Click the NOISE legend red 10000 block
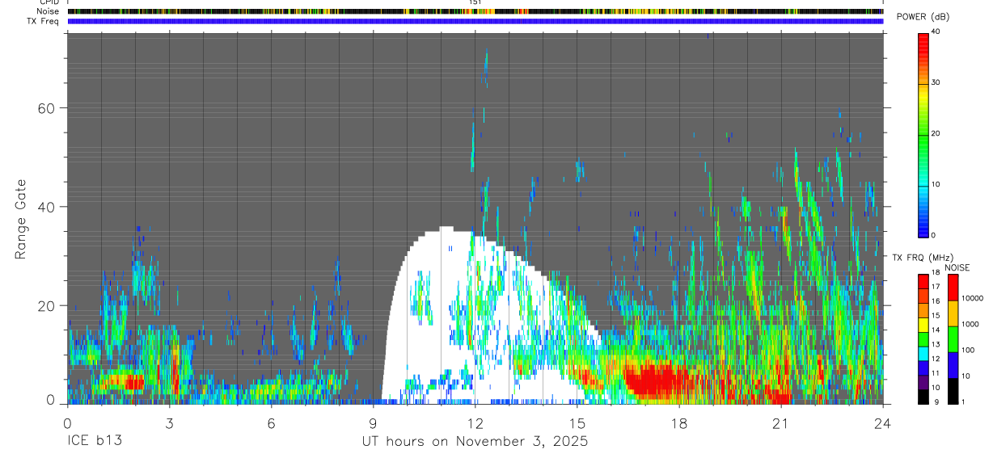The width and height of the screenshot is (993, 458). 953,288
